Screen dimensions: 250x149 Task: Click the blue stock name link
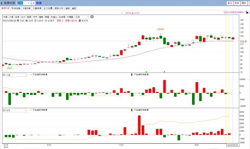(x=39, y=3)
